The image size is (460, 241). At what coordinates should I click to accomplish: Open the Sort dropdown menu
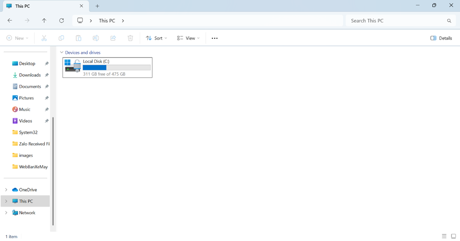(156, 38)
